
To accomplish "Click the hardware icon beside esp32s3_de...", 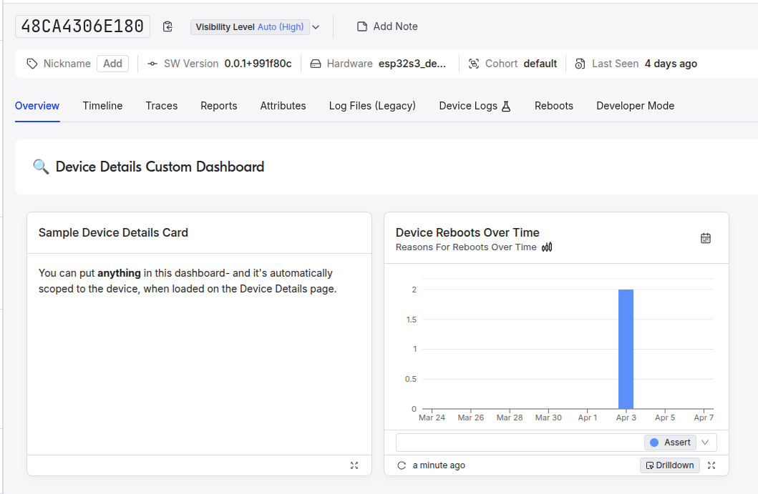I will pyautogui.click(x=316, y=63).
